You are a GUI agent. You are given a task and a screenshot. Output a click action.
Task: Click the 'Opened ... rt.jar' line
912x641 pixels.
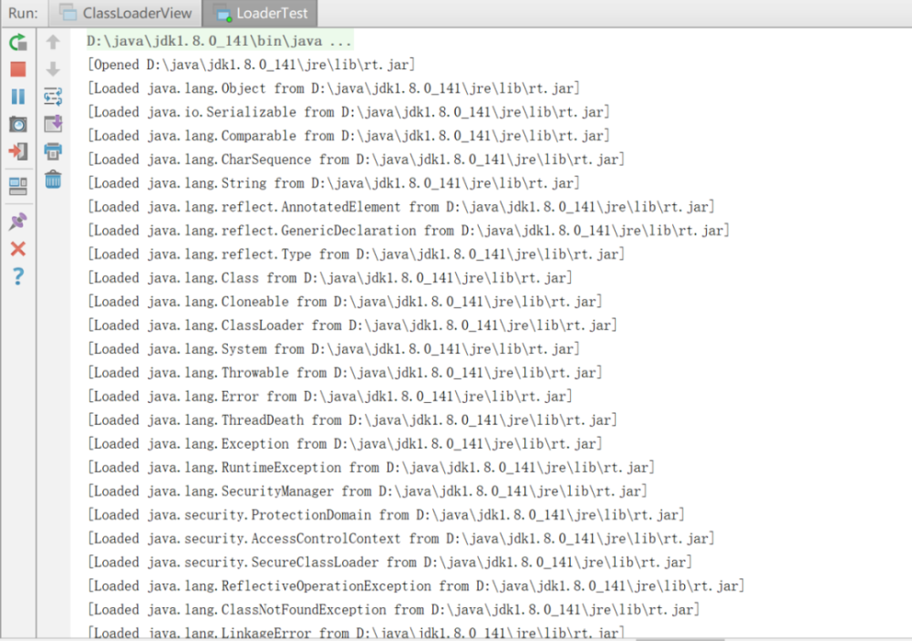tap(252, 65)
